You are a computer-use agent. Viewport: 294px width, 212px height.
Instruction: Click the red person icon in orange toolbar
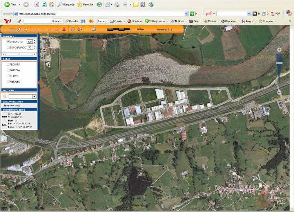pos(64,29)
